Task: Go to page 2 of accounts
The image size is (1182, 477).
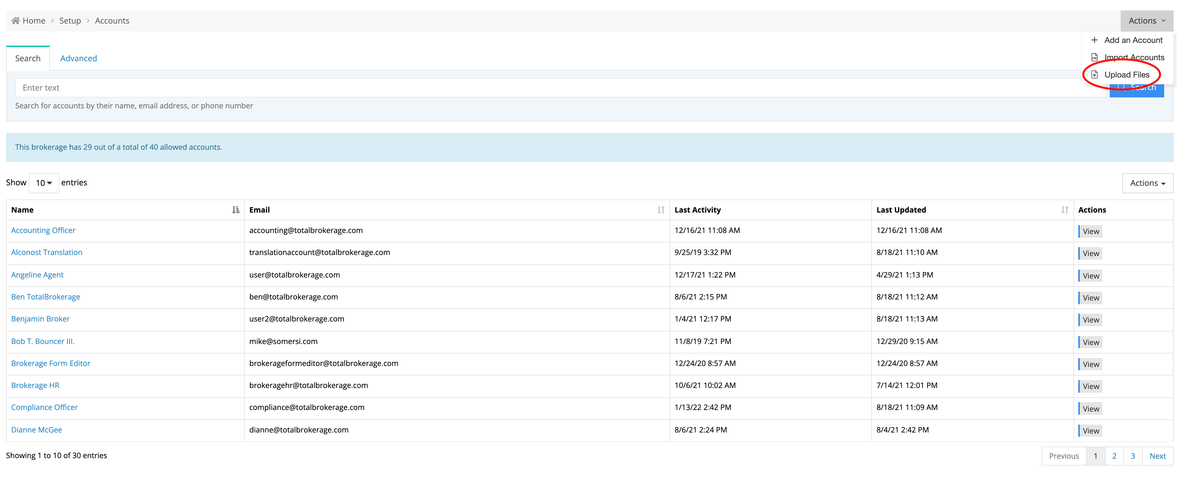Action: tap(1114, 456)
